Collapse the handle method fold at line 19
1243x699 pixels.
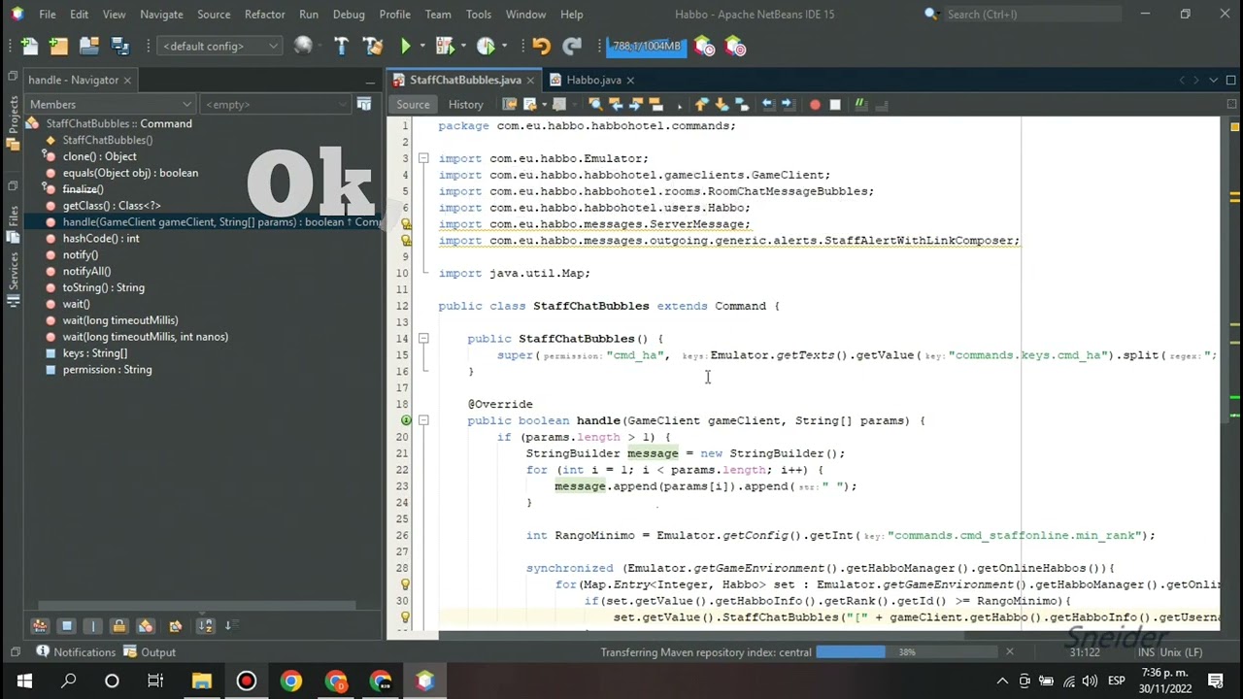[x=423, y=420]
